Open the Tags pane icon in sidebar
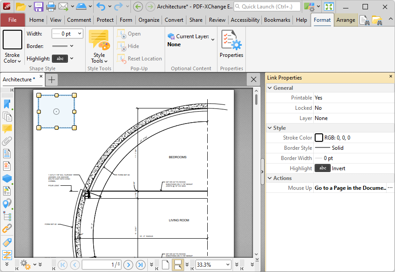 (7, 243)
